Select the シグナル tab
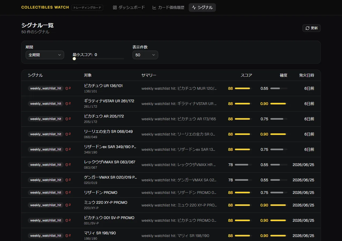Viewport: 342px width, 241px height. point(202,7)
